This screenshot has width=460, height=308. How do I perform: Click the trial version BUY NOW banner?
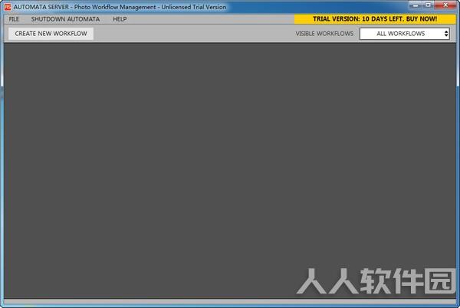(x=375, y=19)
